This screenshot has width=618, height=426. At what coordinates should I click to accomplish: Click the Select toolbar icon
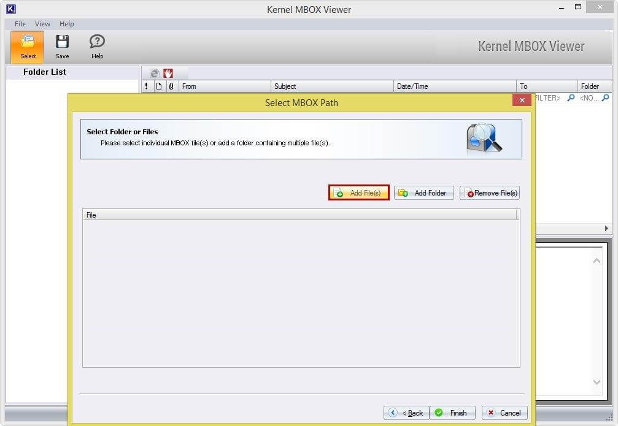pos(27,47)
